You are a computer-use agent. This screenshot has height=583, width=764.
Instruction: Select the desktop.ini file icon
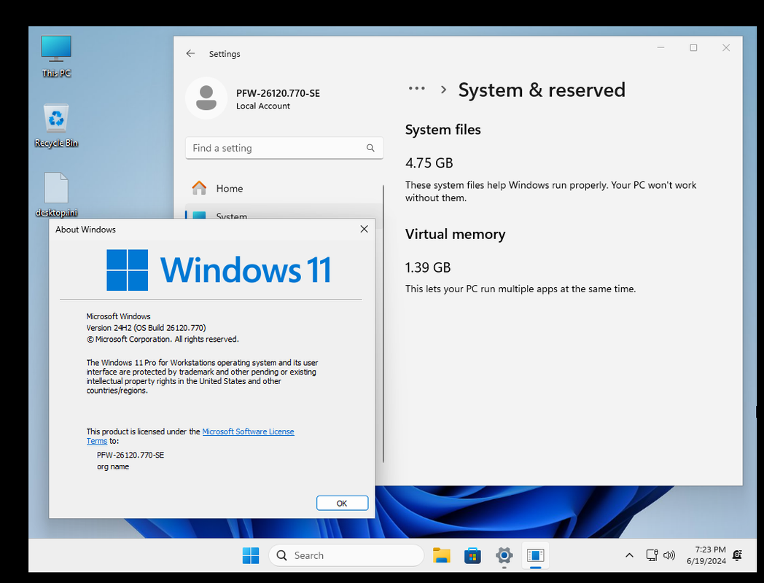(56, 195)
